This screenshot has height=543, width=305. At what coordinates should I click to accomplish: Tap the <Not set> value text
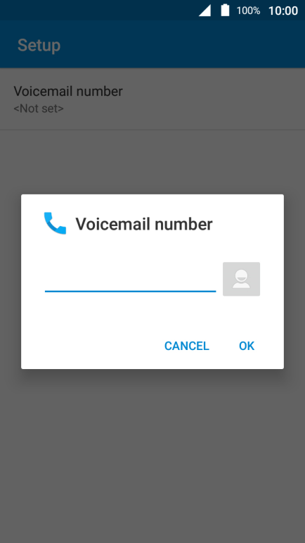pyautogui.click(x=39, y=108)
